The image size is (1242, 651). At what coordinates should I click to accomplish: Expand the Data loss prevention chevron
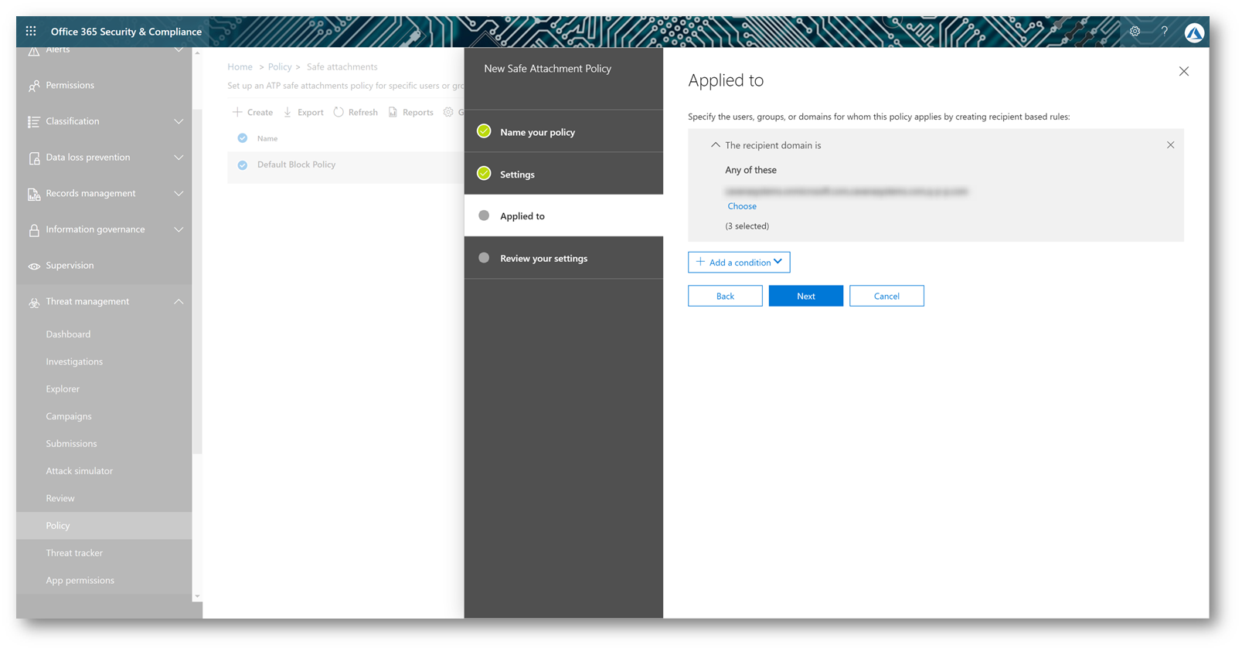pos(179,158)
